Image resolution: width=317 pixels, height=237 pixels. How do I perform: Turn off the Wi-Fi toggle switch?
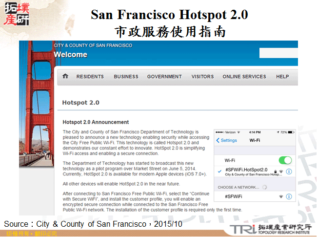coord(284,160)
